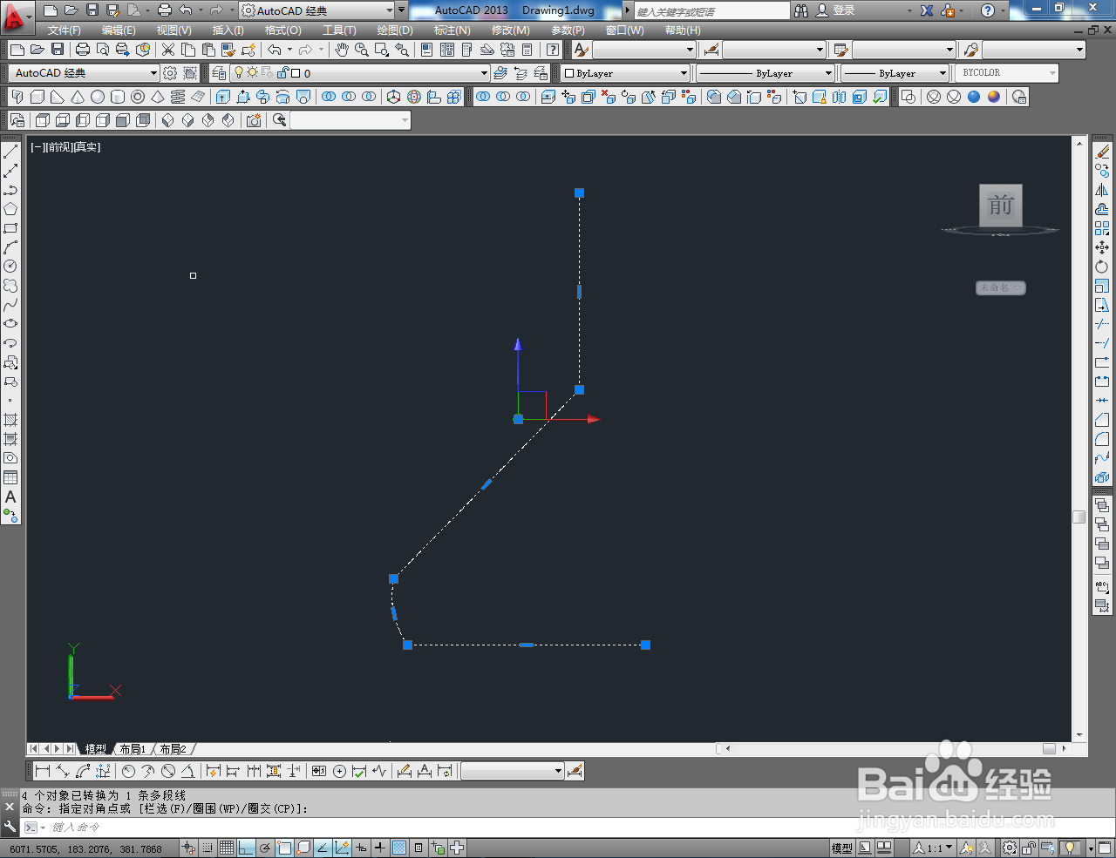The height and width of the screenshot is (858, 1116).
Task: Click the Plot (print) icon
Action: tap(83, 50)
